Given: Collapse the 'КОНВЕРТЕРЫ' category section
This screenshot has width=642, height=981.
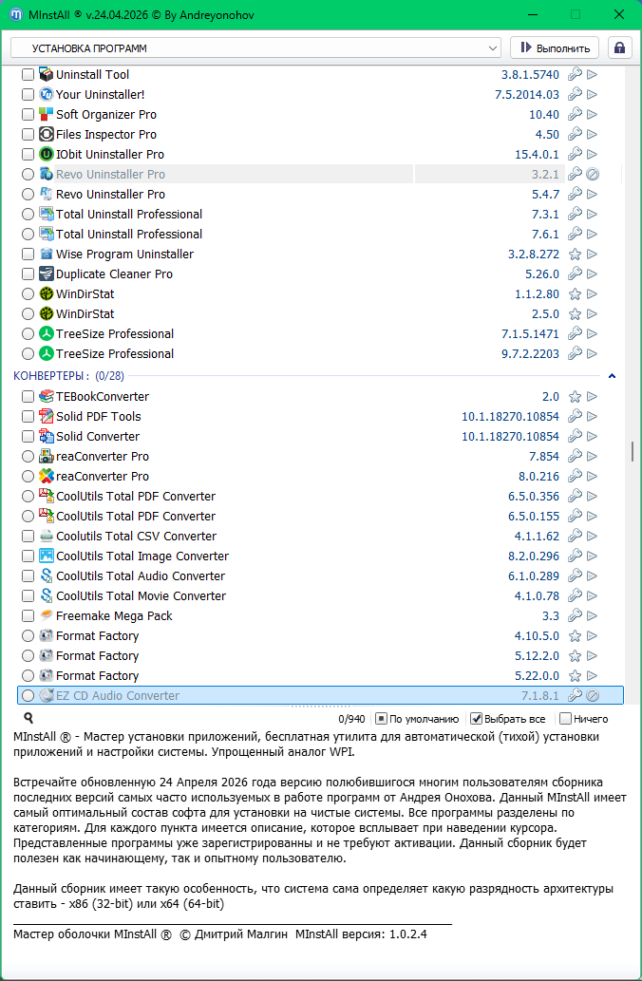Looking at the screenshot, I should tap(613, 377).
